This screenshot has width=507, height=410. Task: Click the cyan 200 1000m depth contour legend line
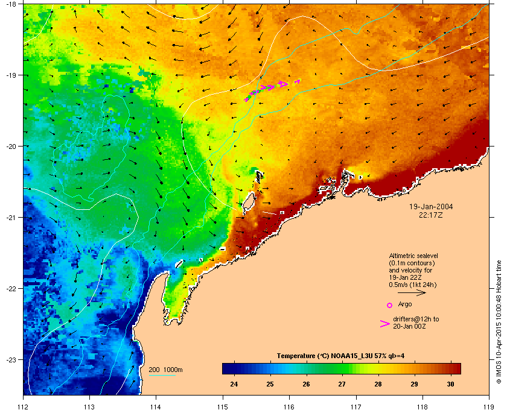162,376
